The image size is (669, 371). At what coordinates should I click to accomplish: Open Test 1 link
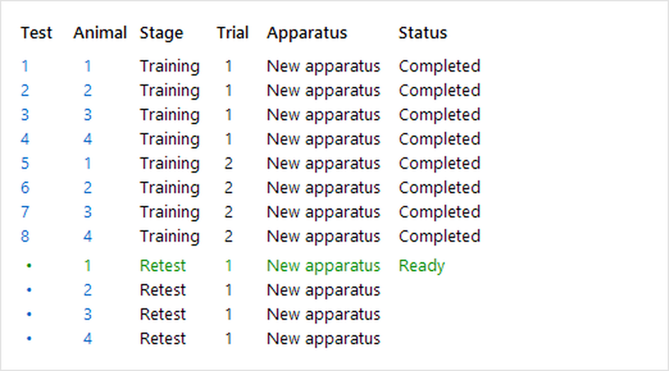point(25,66)
